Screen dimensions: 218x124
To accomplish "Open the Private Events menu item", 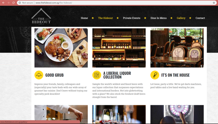I will coord(131,18).
